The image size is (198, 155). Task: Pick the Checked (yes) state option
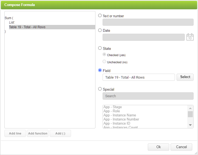point(104,54)
